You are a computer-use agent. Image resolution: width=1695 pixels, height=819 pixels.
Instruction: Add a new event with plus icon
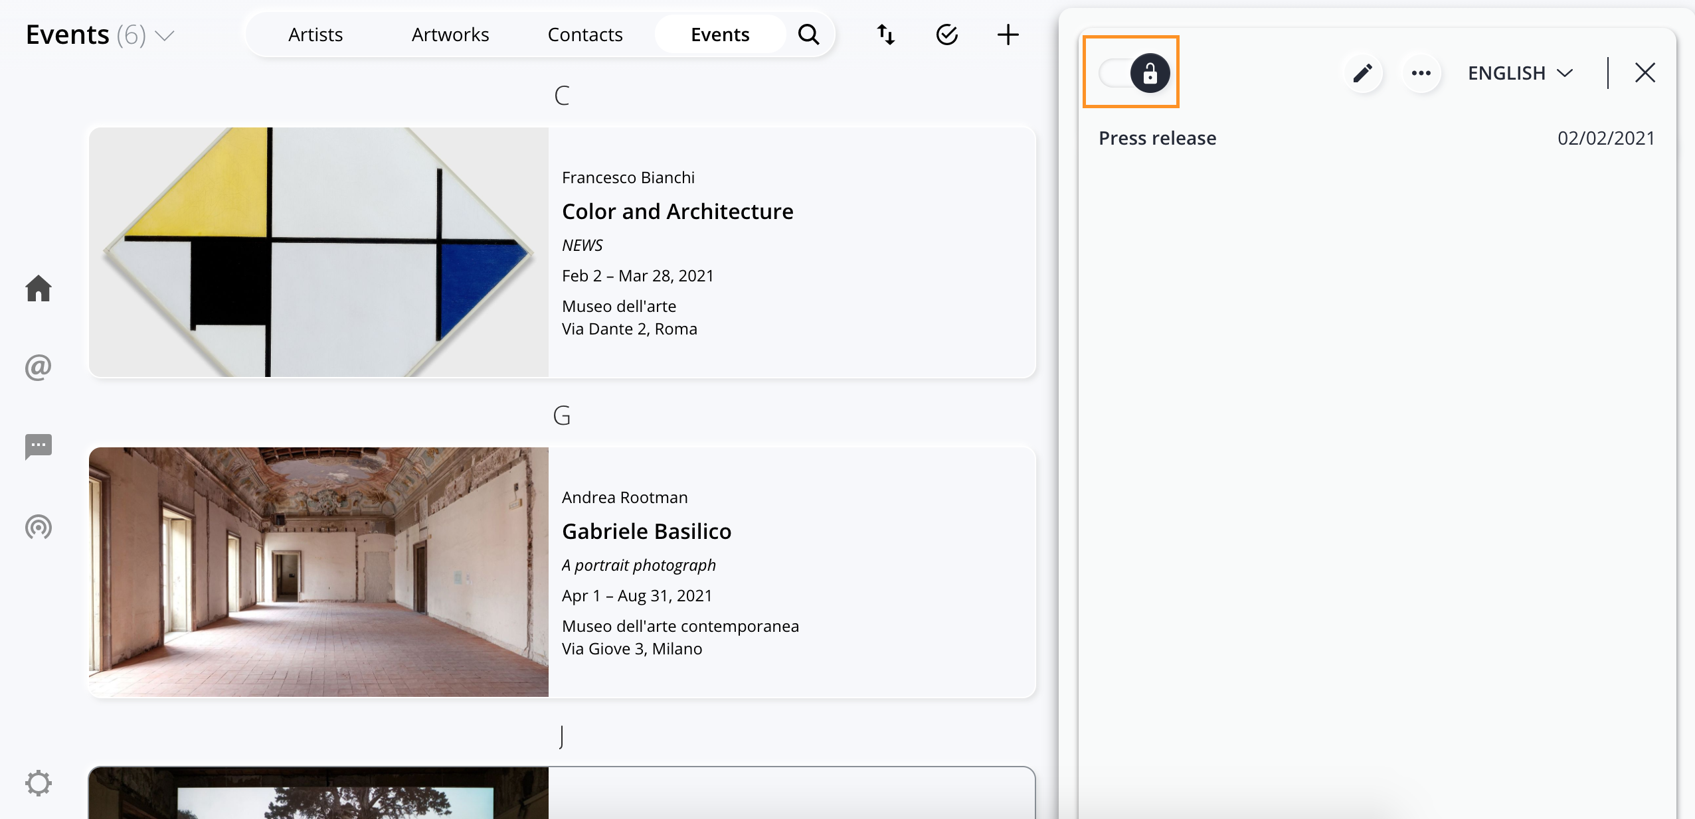[x=1008, y=35]
